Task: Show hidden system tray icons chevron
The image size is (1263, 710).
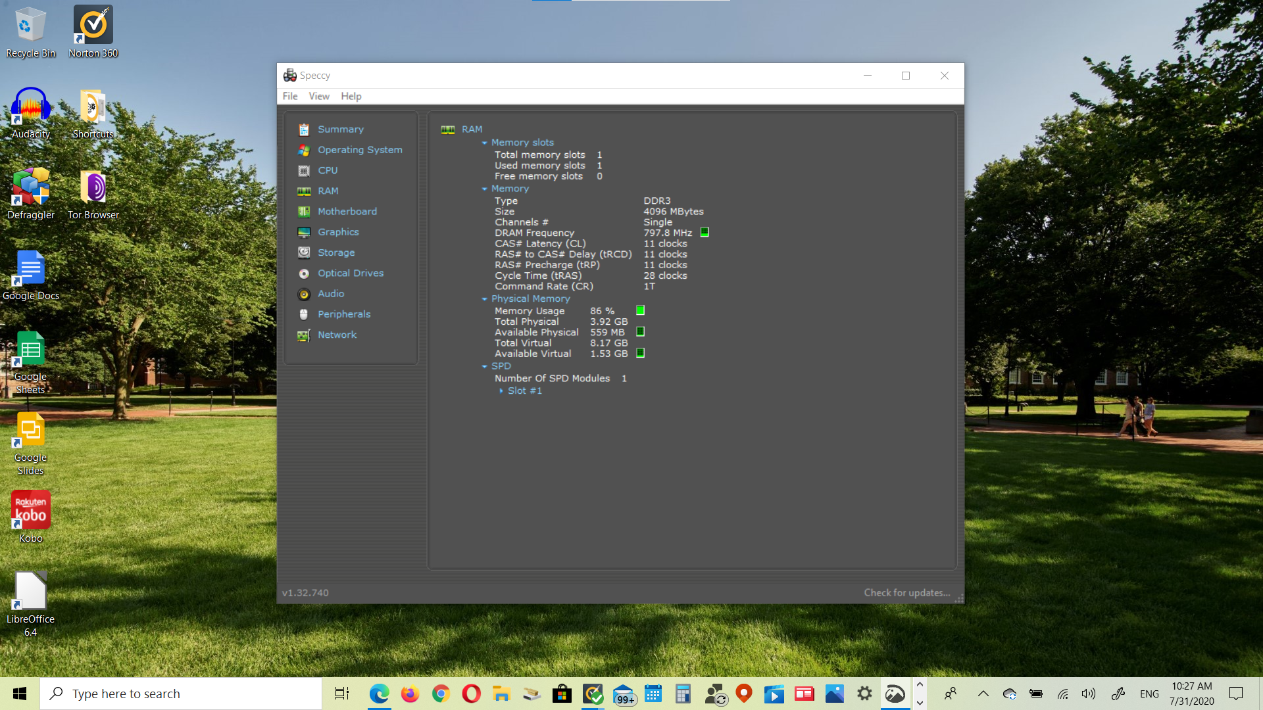Action: pyautogui.click(x=983, y=694)
